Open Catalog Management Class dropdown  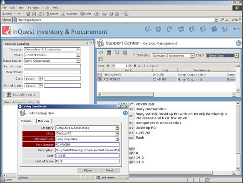(237, 55)
